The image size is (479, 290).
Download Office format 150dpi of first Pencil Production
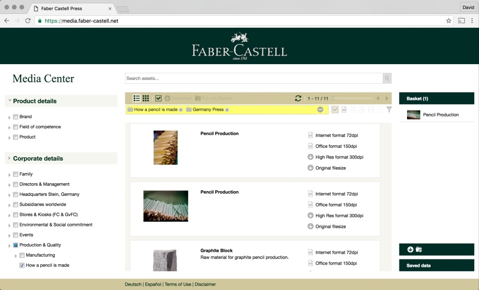[x=332, y=146]
